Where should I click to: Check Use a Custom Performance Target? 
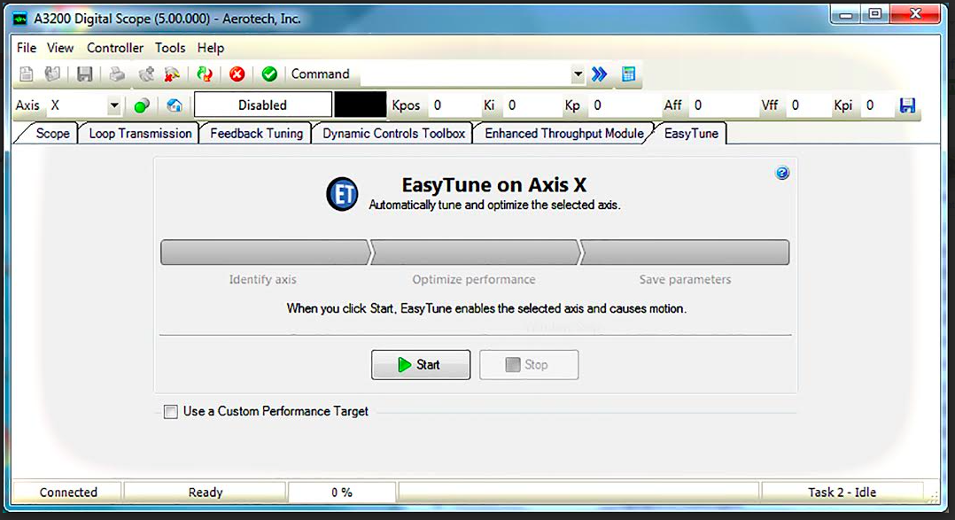170,412
